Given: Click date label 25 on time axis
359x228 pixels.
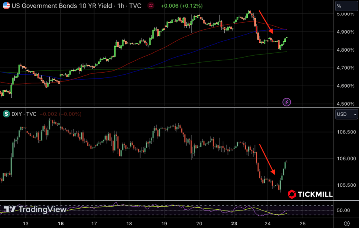Looking at the screenshot, I should coord(303,223).
